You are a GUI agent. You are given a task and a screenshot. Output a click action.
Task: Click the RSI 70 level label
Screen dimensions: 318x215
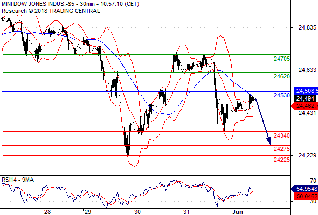(x=313, y=181)
